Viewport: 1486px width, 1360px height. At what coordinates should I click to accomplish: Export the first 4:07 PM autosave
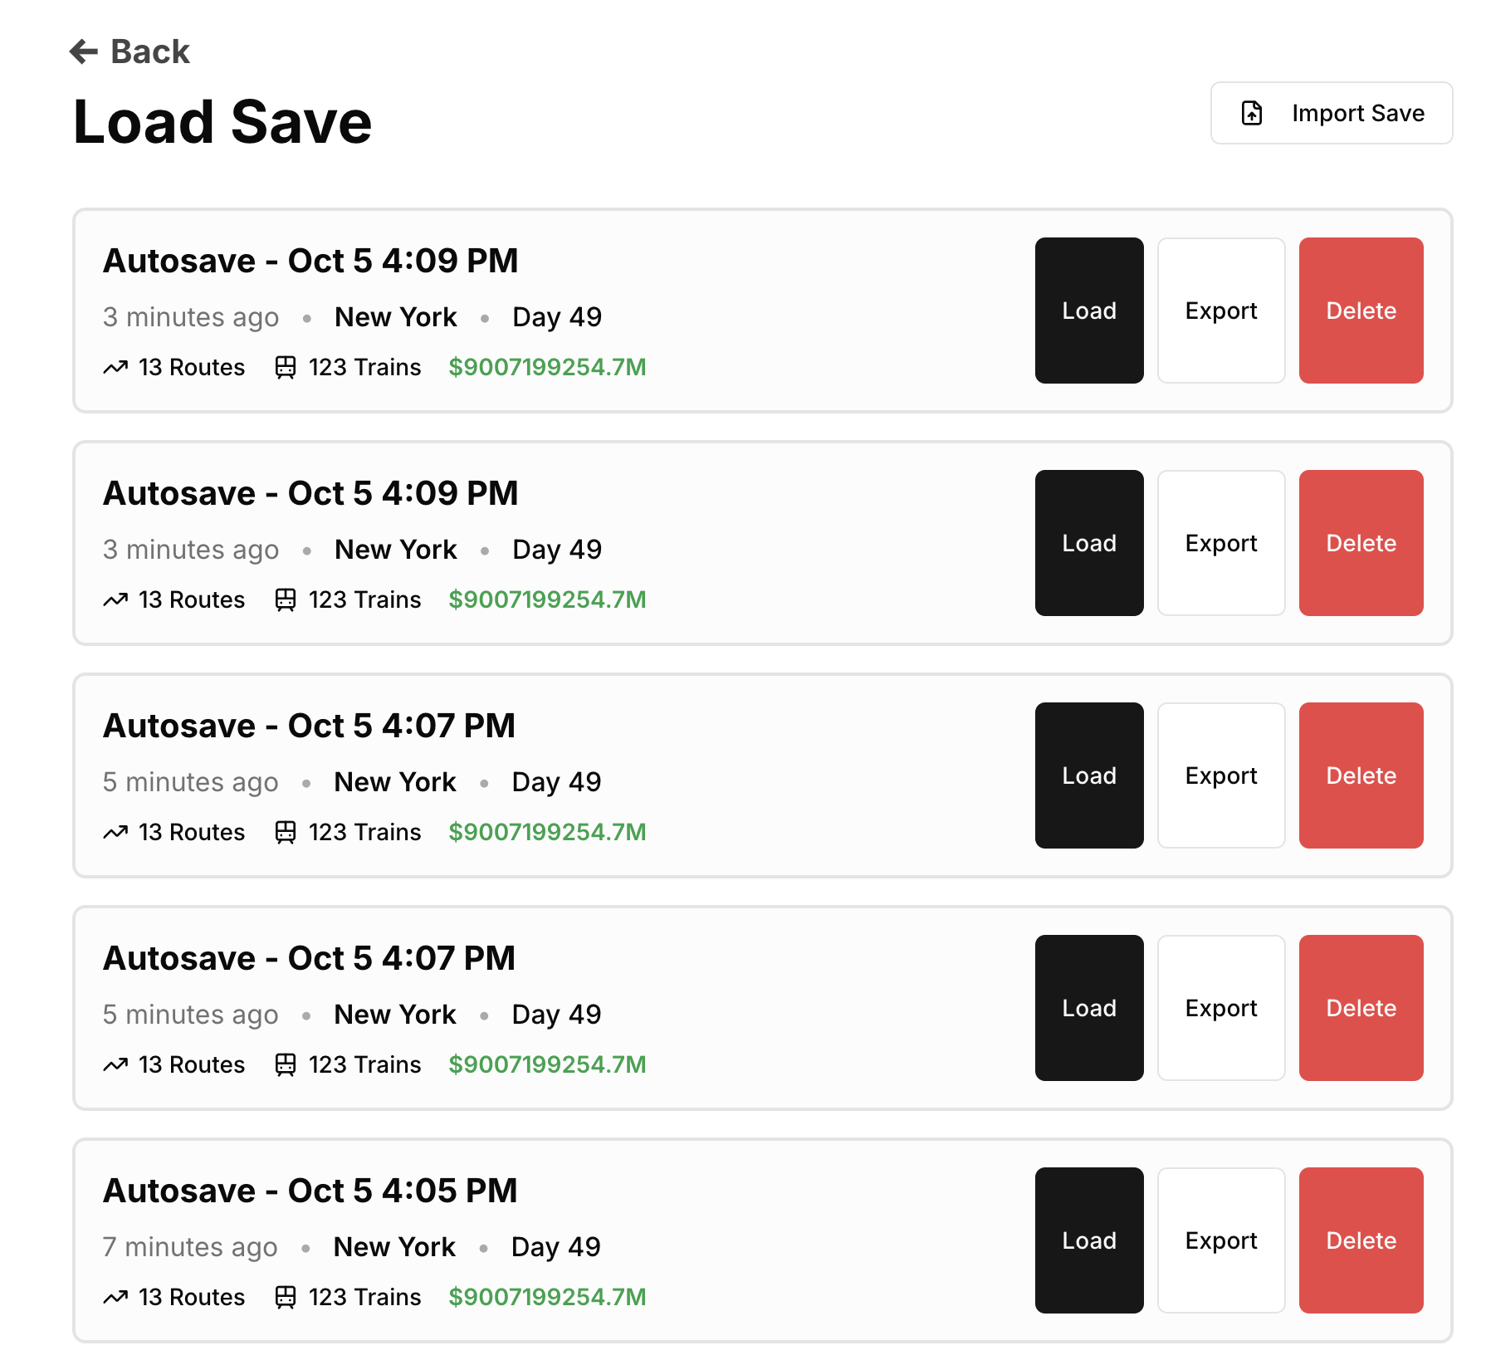[1221, 775]
